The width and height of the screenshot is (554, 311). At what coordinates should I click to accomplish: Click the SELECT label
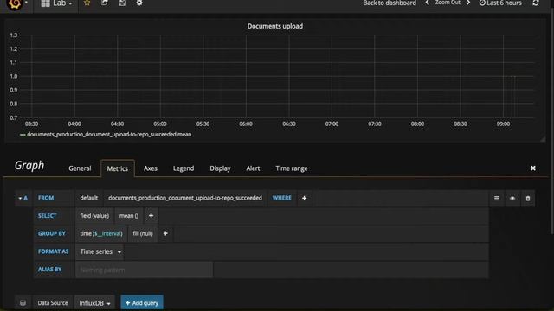tap(47, 216)
